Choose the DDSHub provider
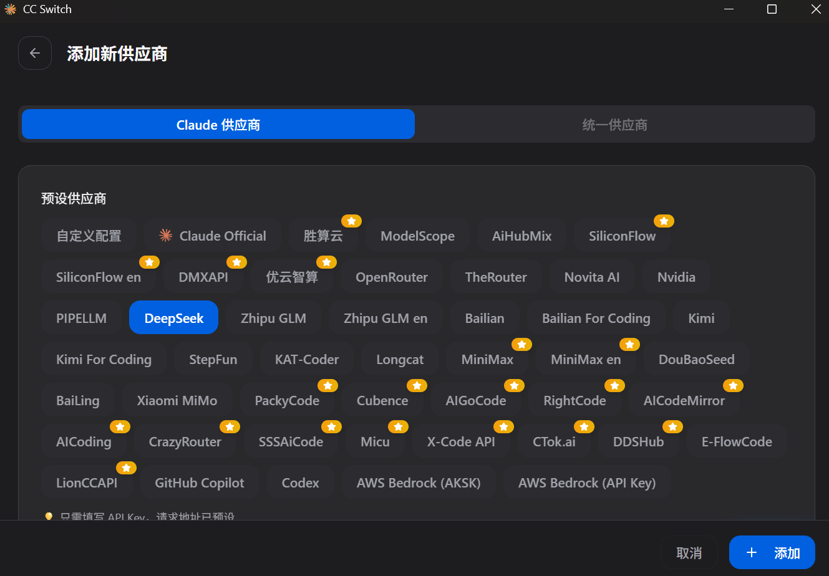 click(x=638, y=441)
